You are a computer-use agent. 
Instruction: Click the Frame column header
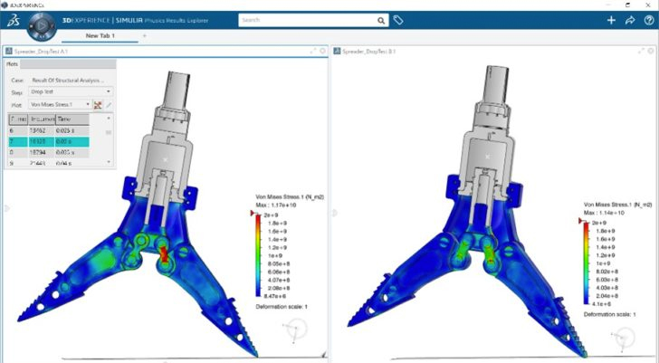[x=18, y=119]
